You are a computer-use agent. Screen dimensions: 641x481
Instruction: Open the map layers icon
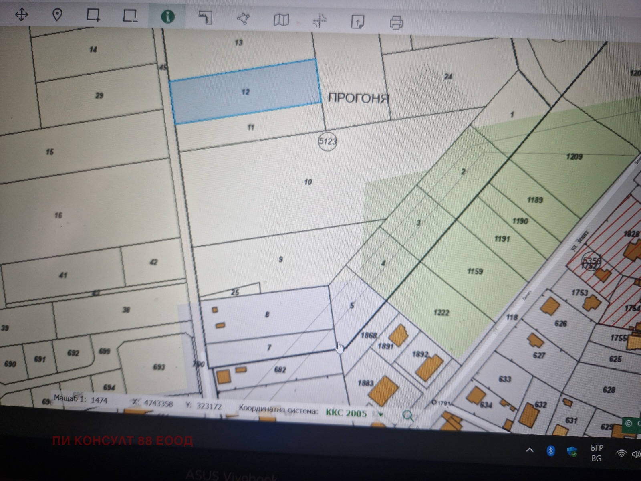pos(281,20)
